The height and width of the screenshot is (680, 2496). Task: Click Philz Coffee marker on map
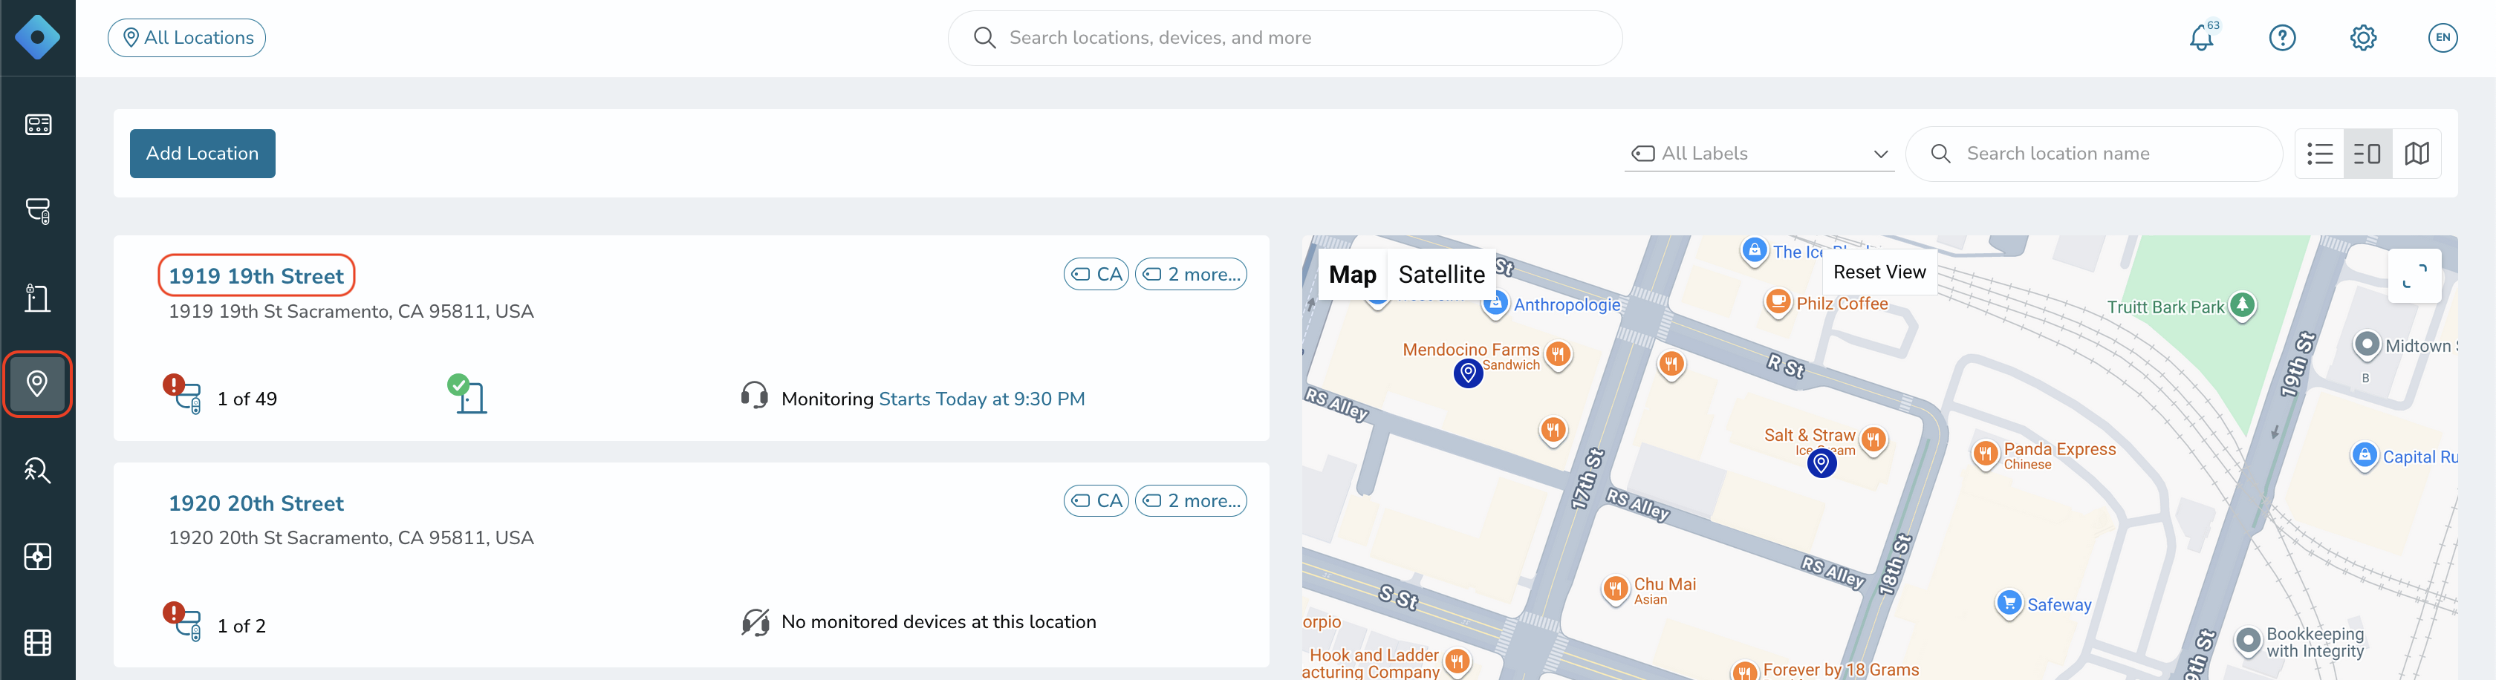point(1777,303)
